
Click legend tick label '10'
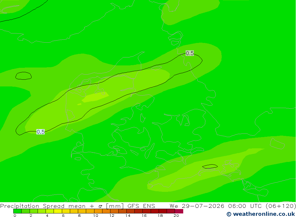[x=96, y=216]
